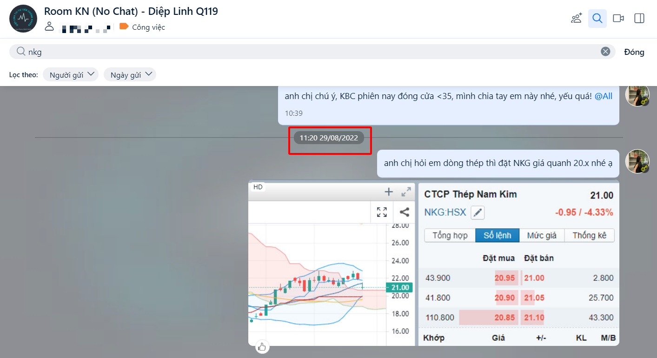
Task: Click the orange Công việc tag icon
Action: (124, 27)
